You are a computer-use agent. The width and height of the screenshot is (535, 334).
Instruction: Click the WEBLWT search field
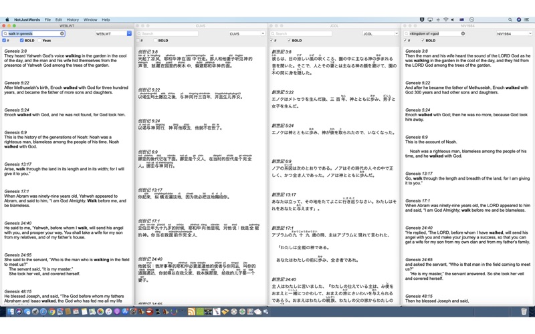33,33
